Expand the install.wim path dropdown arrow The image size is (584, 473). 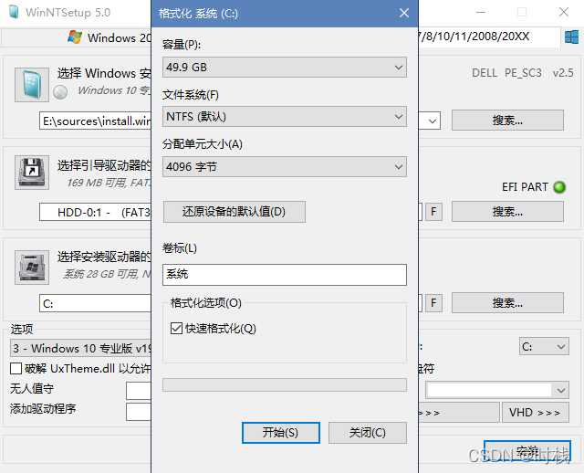click(432, 121)
